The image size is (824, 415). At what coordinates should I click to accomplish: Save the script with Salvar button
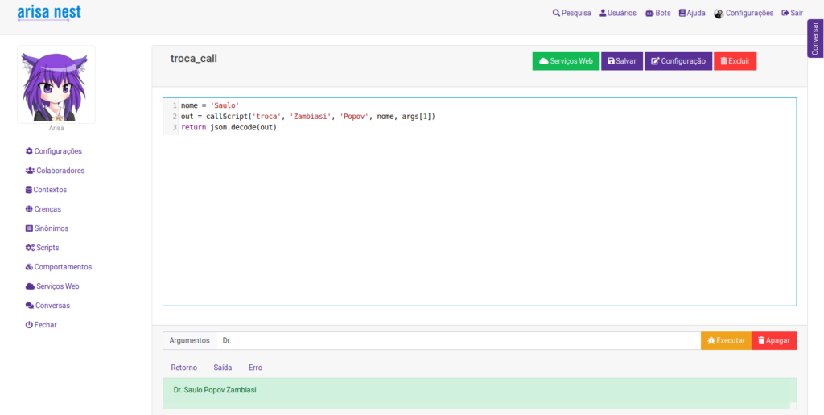622,61
